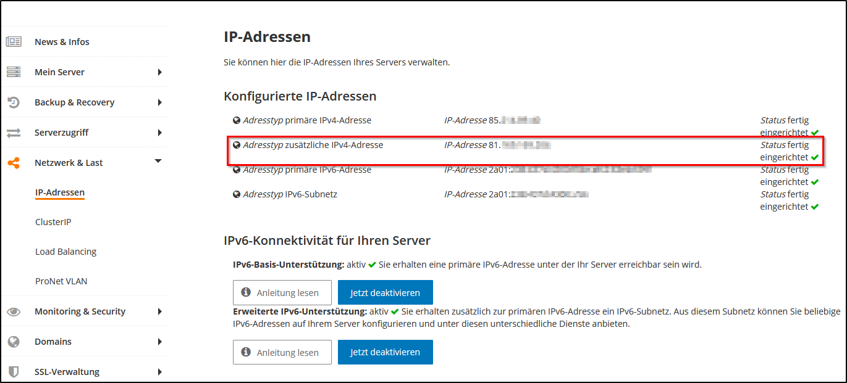Disable IPv6-Basis-Unterstützung with Jetzt deaktivieren
Image resolution: width=847 pixels, height=383 pixels.
[385, 292]
